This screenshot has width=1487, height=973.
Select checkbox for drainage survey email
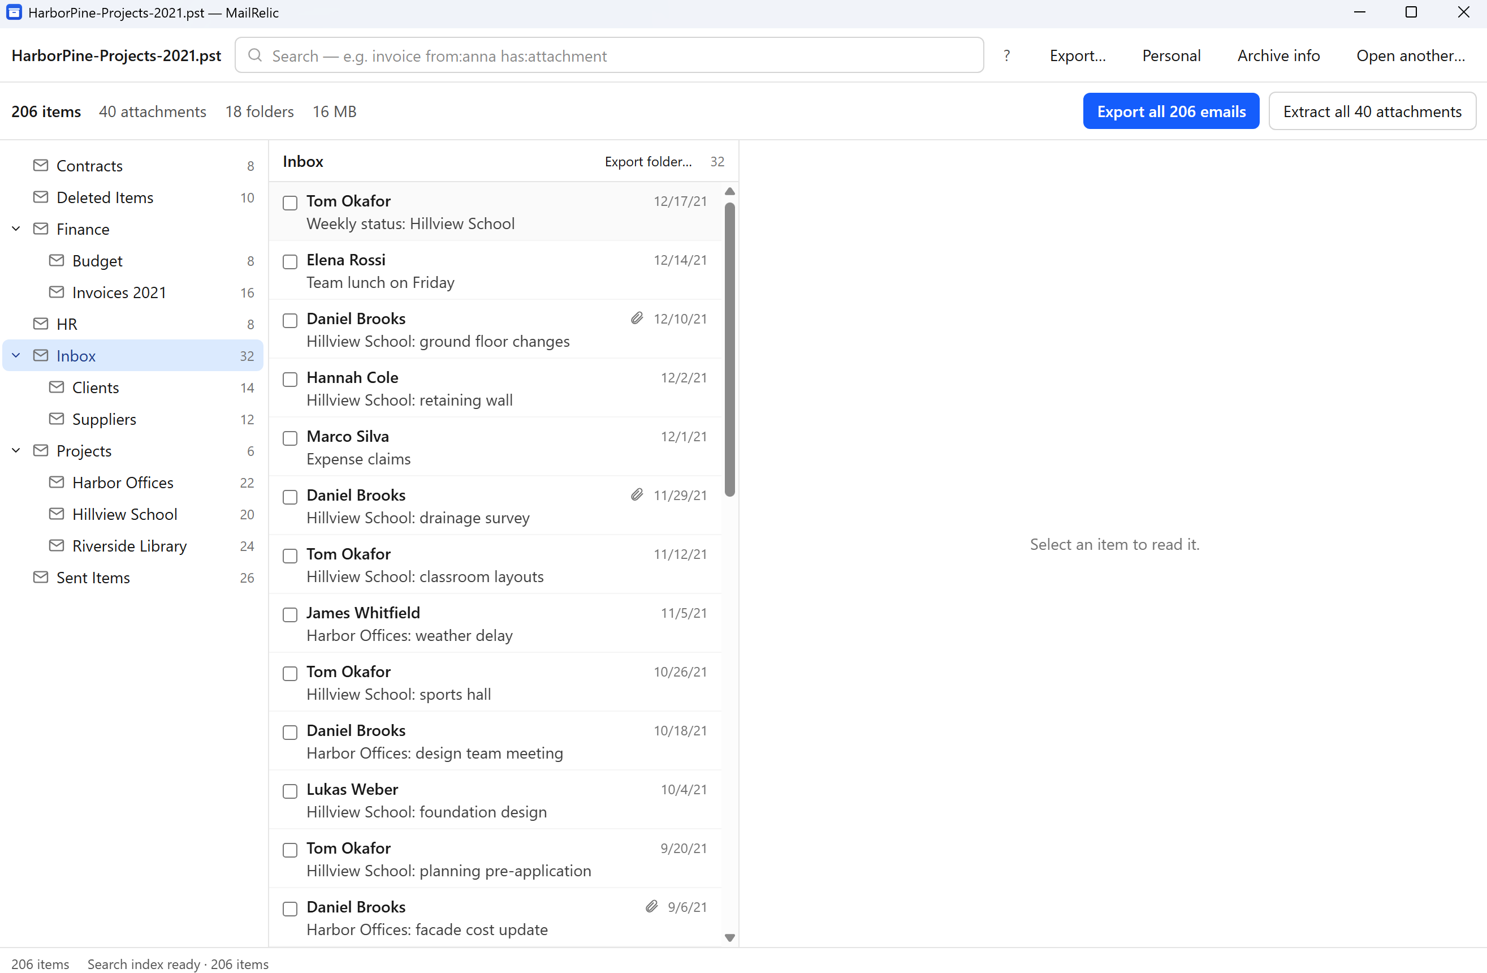pos(290,497)
